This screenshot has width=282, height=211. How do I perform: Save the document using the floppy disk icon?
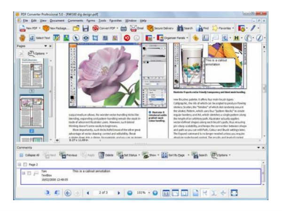[x=86, y=28]
